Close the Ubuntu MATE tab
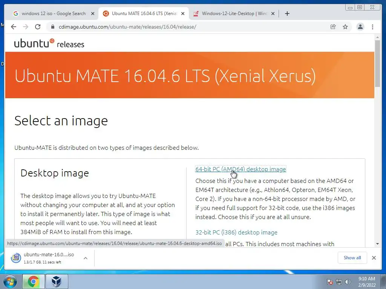The image size is (386, 289). coord(183,14)
